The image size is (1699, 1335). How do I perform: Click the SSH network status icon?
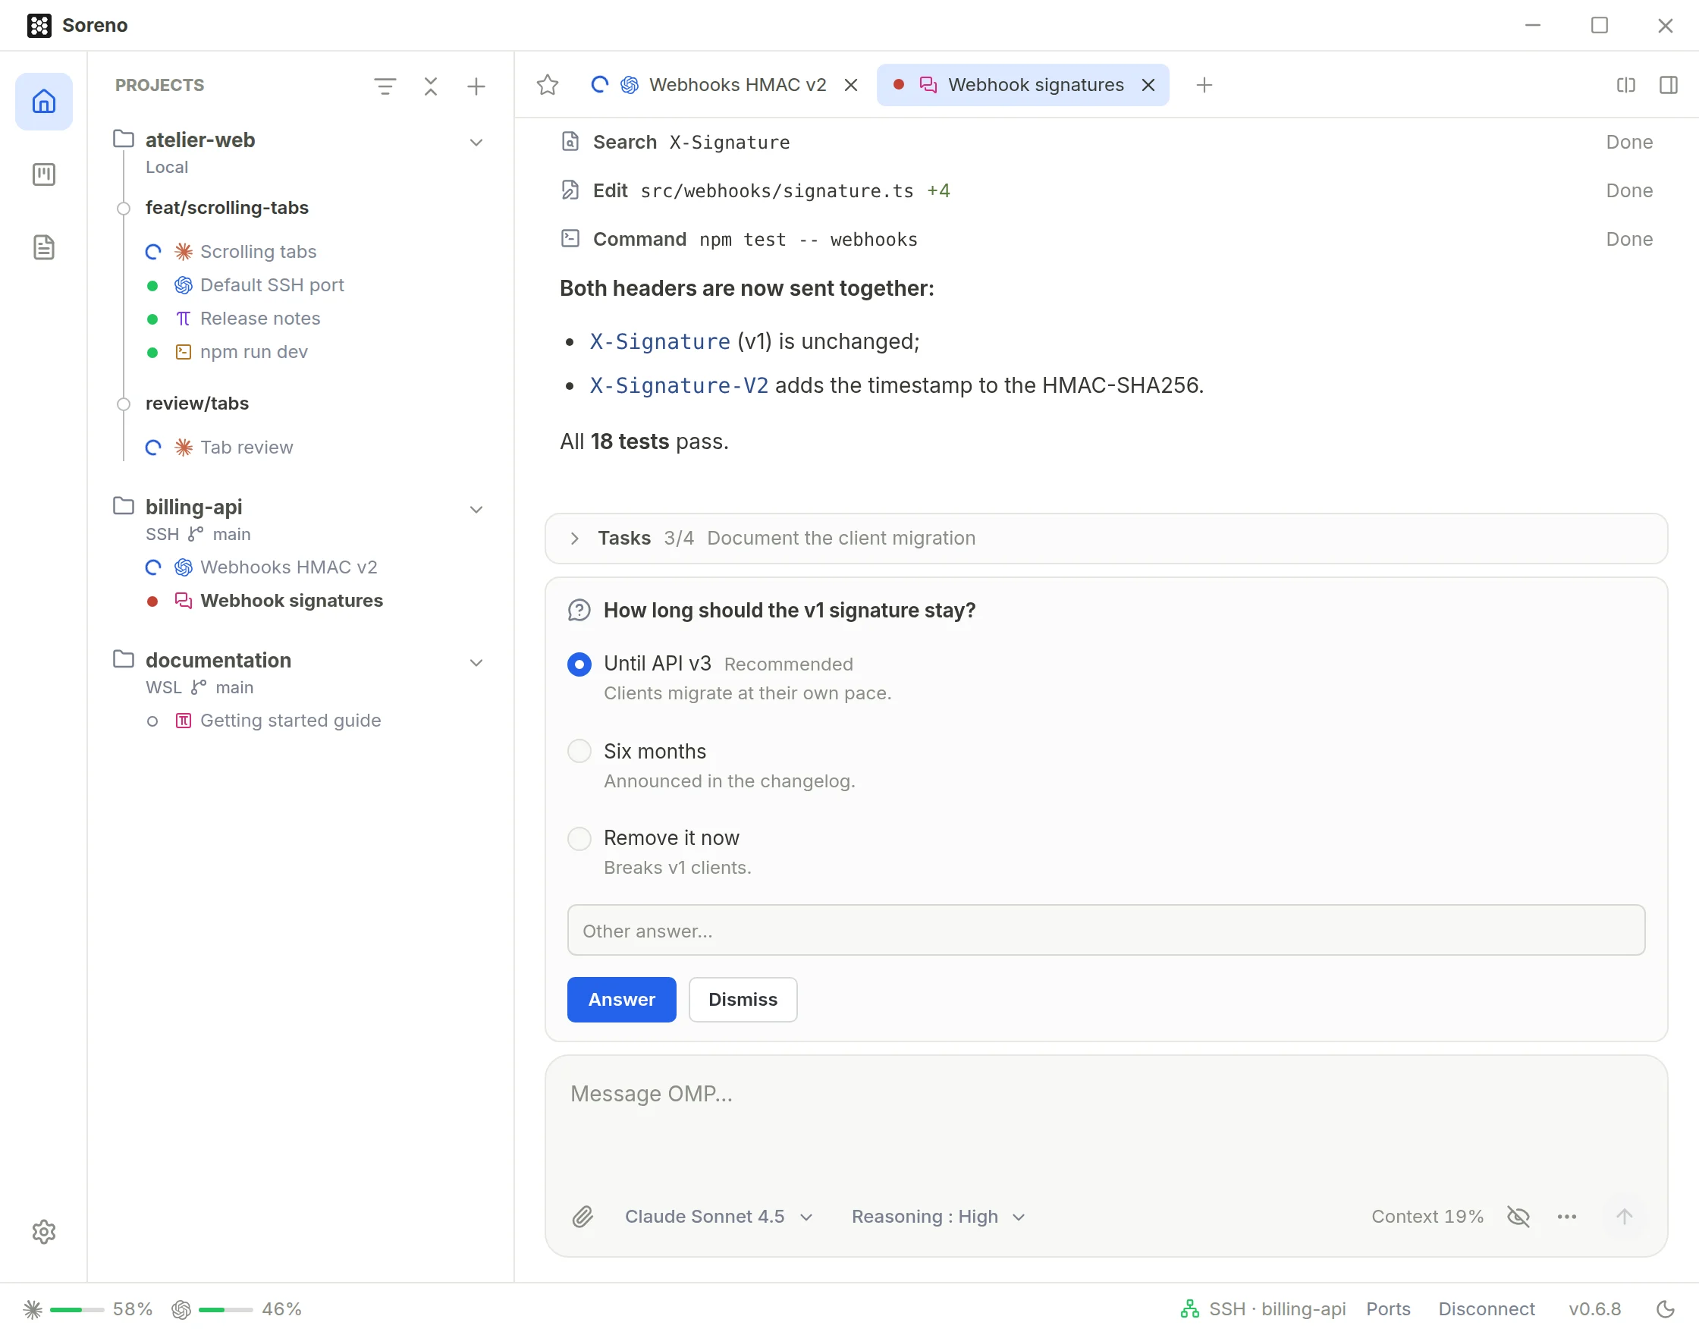pos(1189,1309)
